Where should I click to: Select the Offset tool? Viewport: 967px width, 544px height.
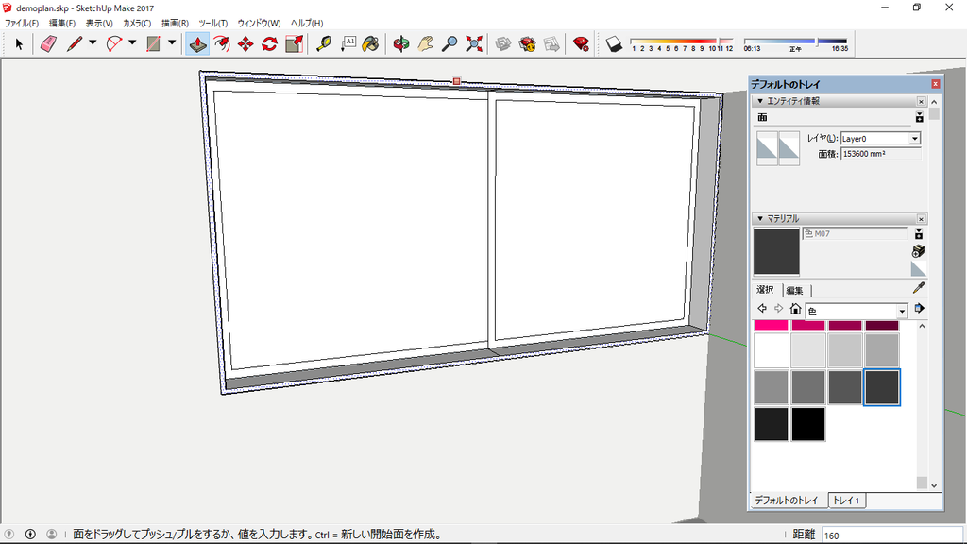coord(221,43)
